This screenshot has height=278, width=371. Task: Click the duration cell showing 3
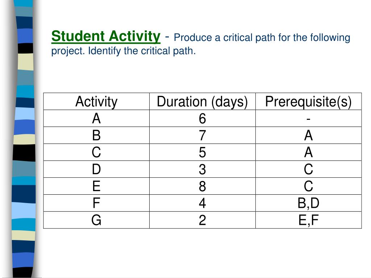(203, 169)
